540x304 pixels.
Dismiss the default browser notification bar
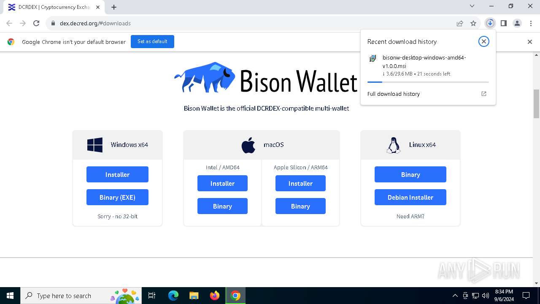coord(530,42)
